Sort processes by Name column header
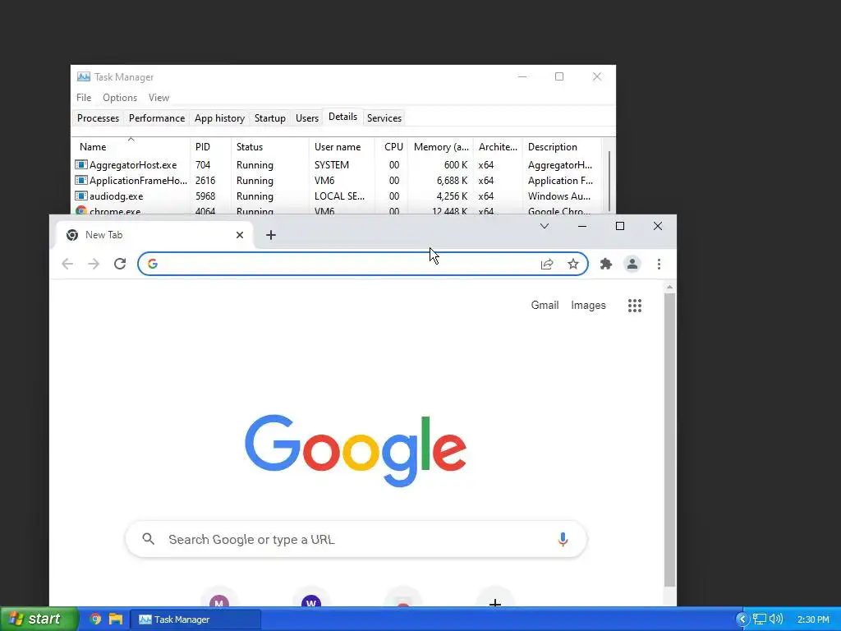Screen dimensions: 841x631 tap(131, 146)
